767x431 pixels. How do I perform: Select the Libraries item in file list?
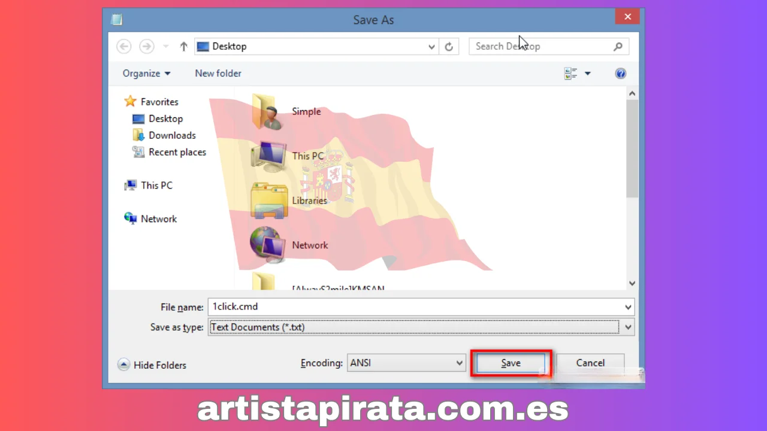pos(289,201)
